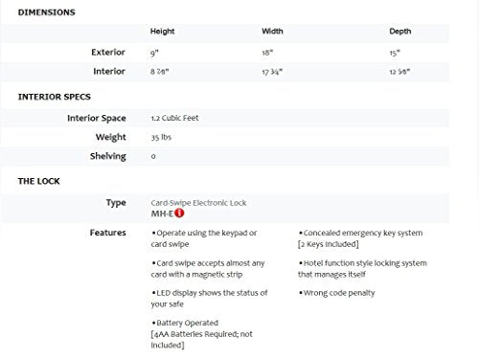The image size is (479, 359).
Task: Click the Height column header
Action: 162,32
